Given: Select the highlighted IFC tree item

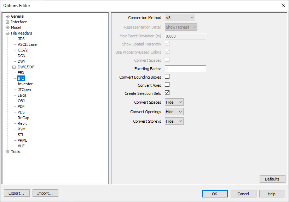Looking at the screenshot, I should (x=21, y=78).
